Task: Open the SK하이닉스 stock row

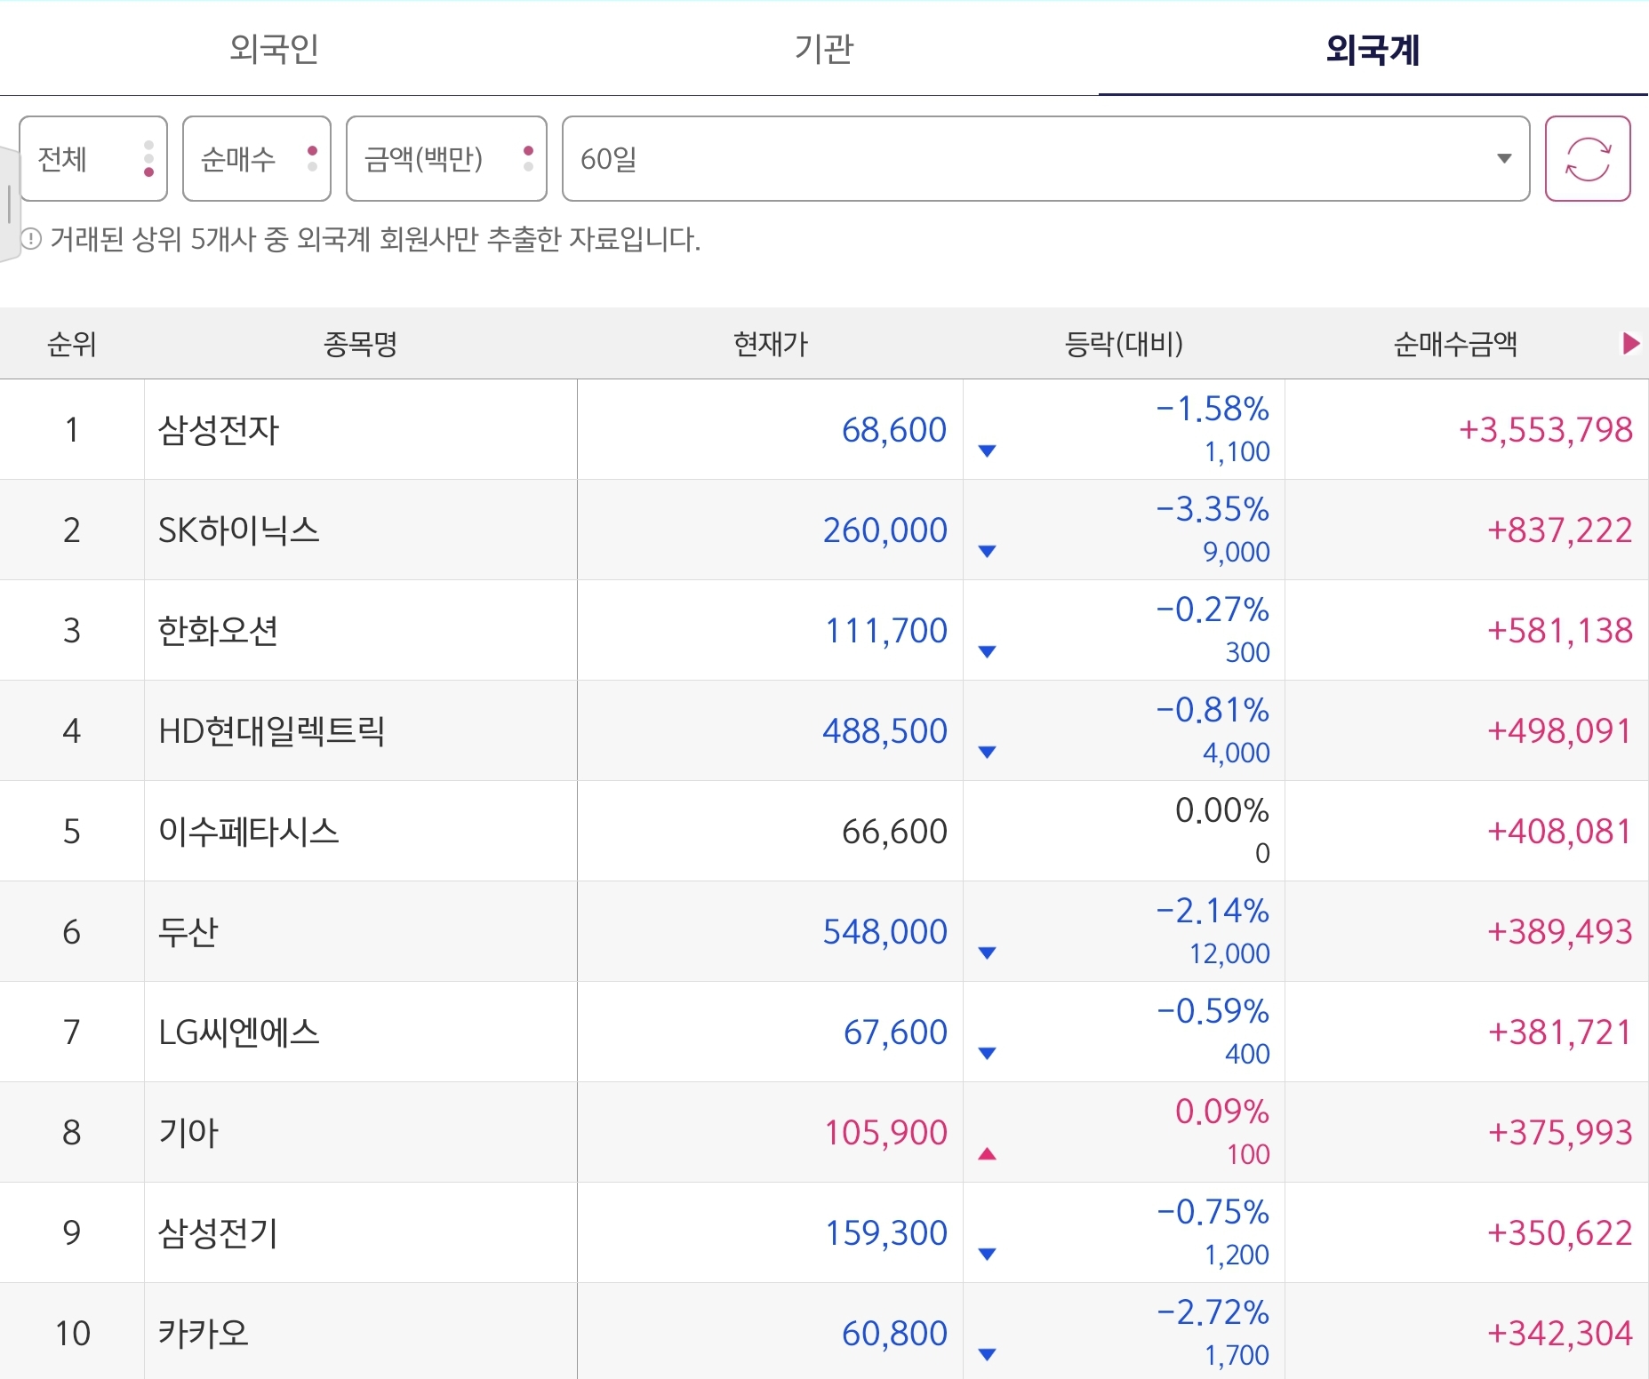Action: (824, 530)
